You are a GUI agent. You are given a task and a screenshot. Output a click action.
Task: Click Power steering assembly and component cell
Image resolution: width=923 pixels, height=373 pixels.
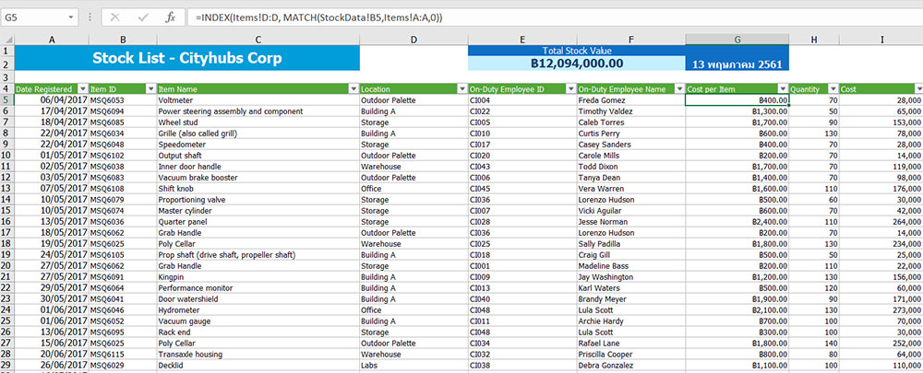pyautogui.click(x=258, y=111)
